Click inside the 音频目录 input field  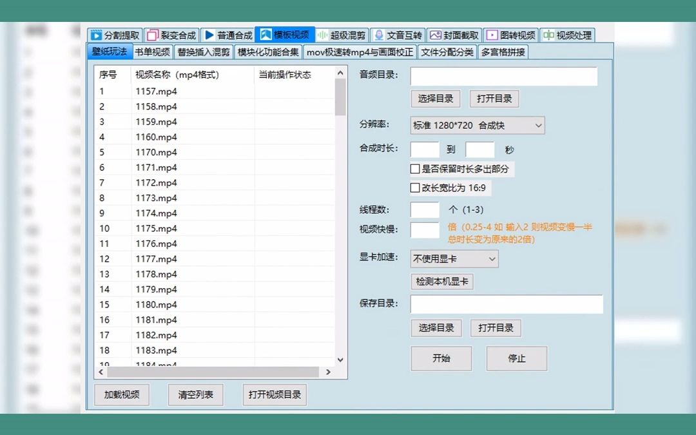point(503,76)
